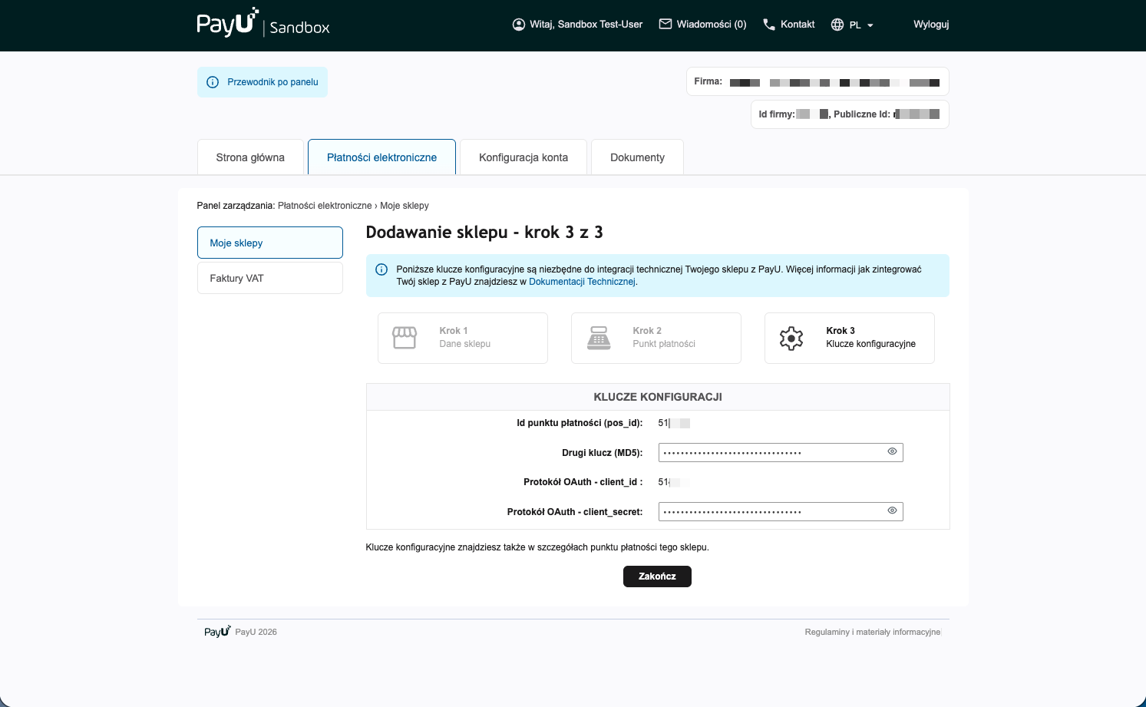
Task: Click the Krok 1 Dane sklepu step
Action: click(463, 338)
